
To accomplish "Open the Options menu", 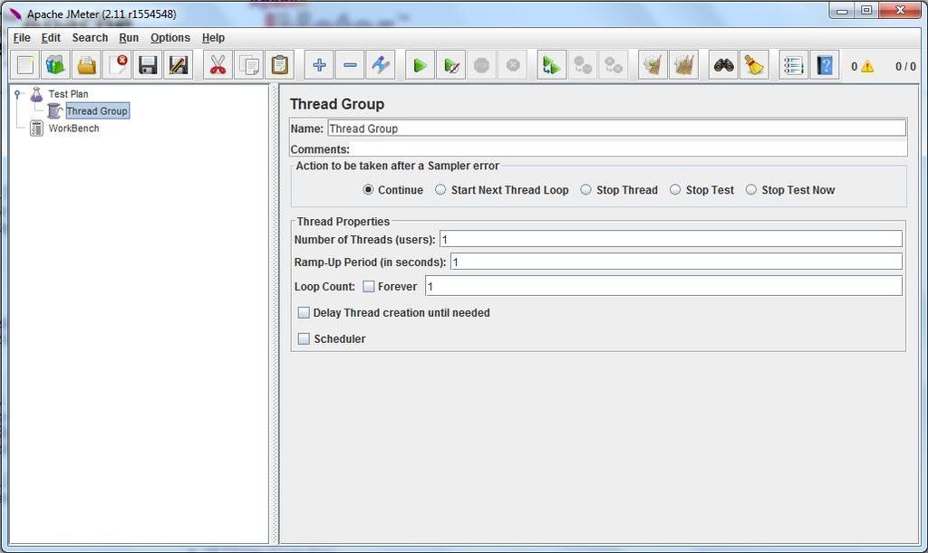I will (x=170, y=38).
